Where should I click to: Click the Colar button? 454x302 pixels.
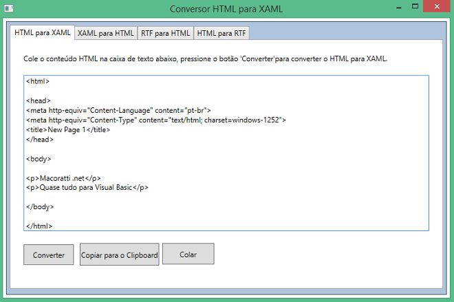coord(188,255)
